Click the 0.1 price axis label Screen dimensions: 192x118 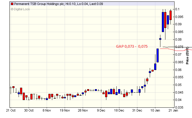(x=178, y=9)
